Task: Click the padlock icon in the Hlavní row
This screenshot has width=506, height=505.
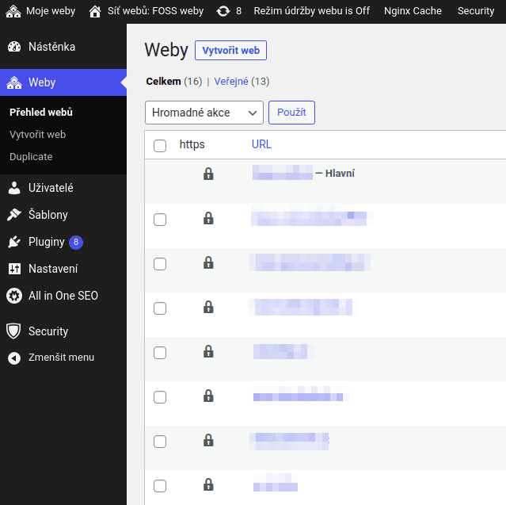Action: pyautogui.click(x=208, y=174)
